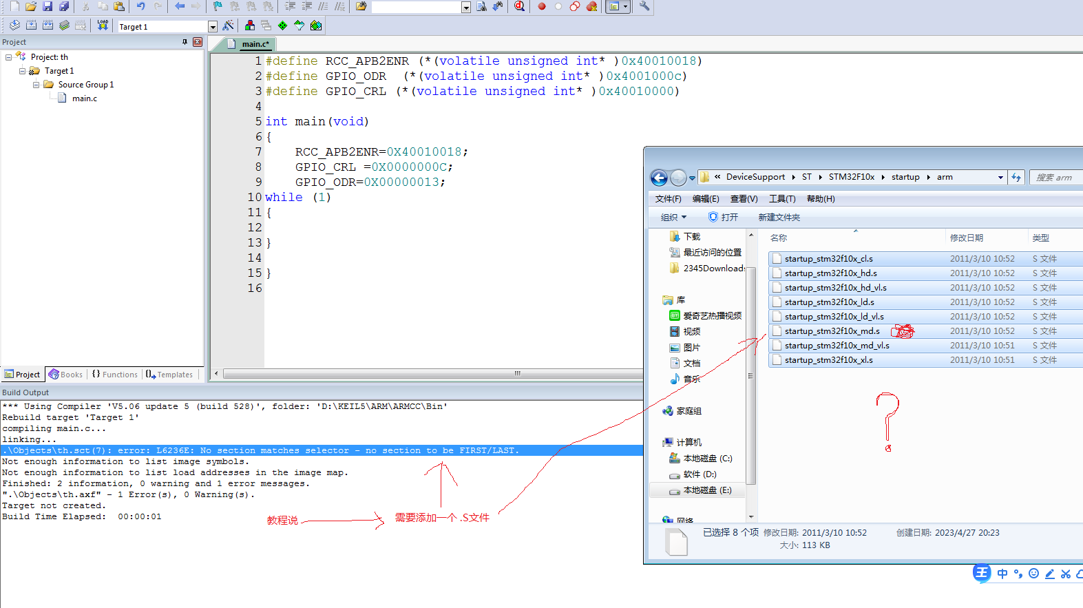1083x608 pixels.
Task: Open Configuration using the wrench icon
Action: [644, 6]
